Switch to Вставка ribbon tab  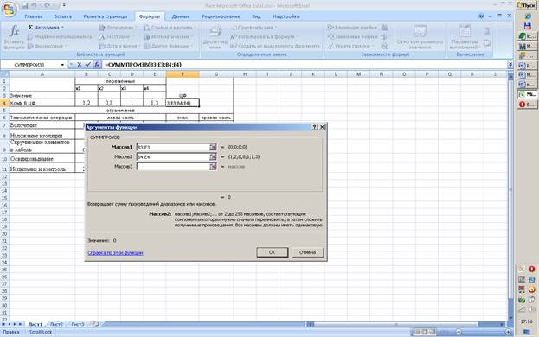coord(63,16)
